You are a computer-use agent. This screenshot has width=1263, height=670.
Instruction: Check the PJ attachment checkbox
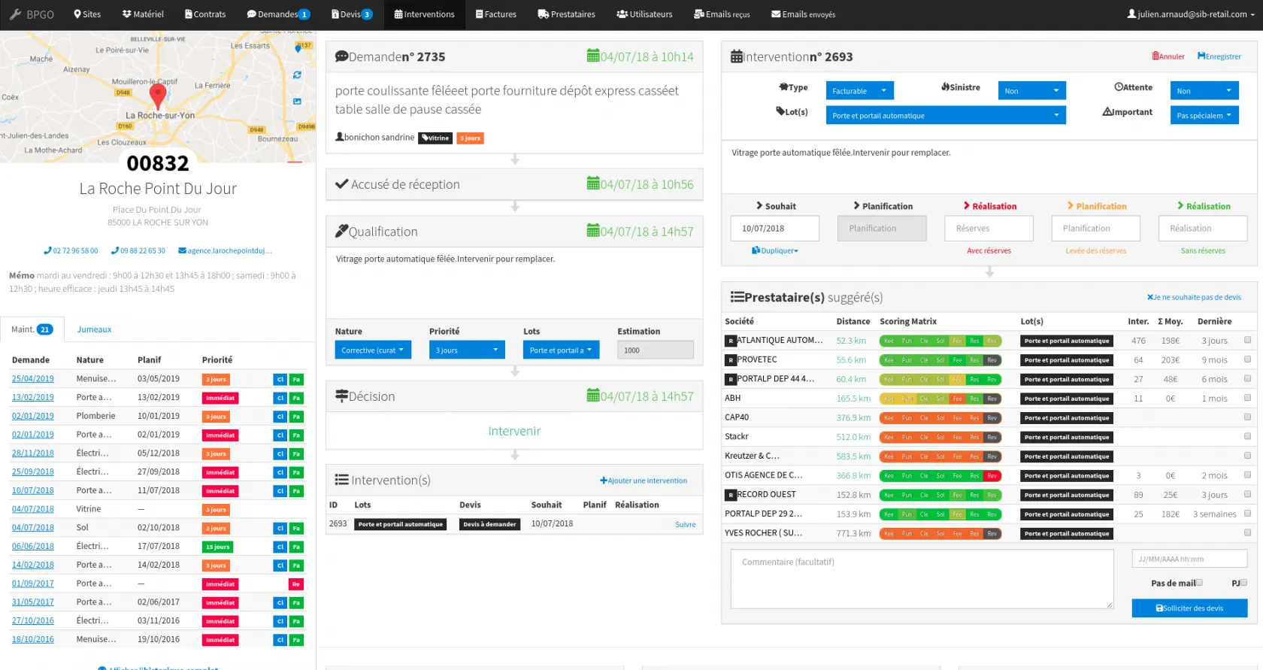[x=1243, y=583]
